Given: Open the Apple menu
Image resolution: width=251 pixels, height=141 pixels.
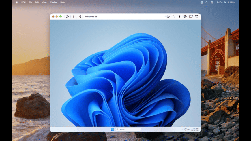Looking at the screenshot, I should pos(17,2).
